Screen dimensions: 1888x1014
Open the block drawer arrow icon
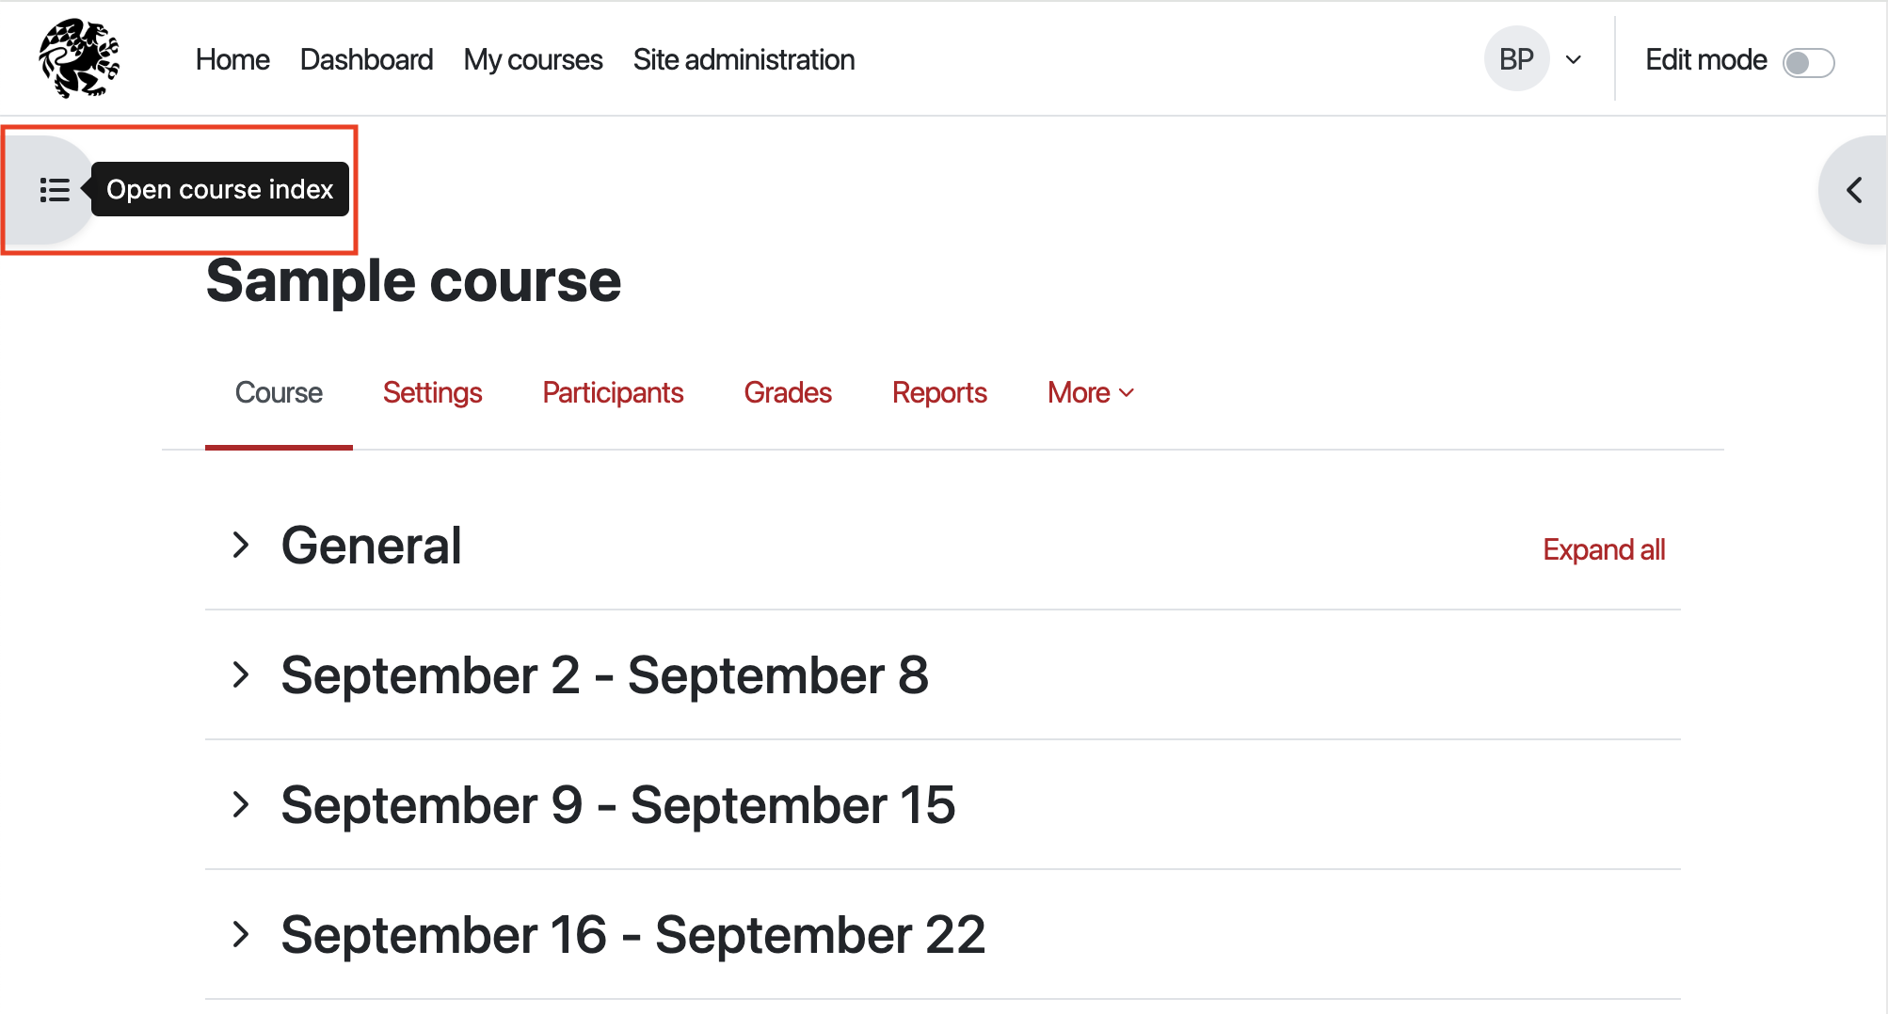[1854, 190]
